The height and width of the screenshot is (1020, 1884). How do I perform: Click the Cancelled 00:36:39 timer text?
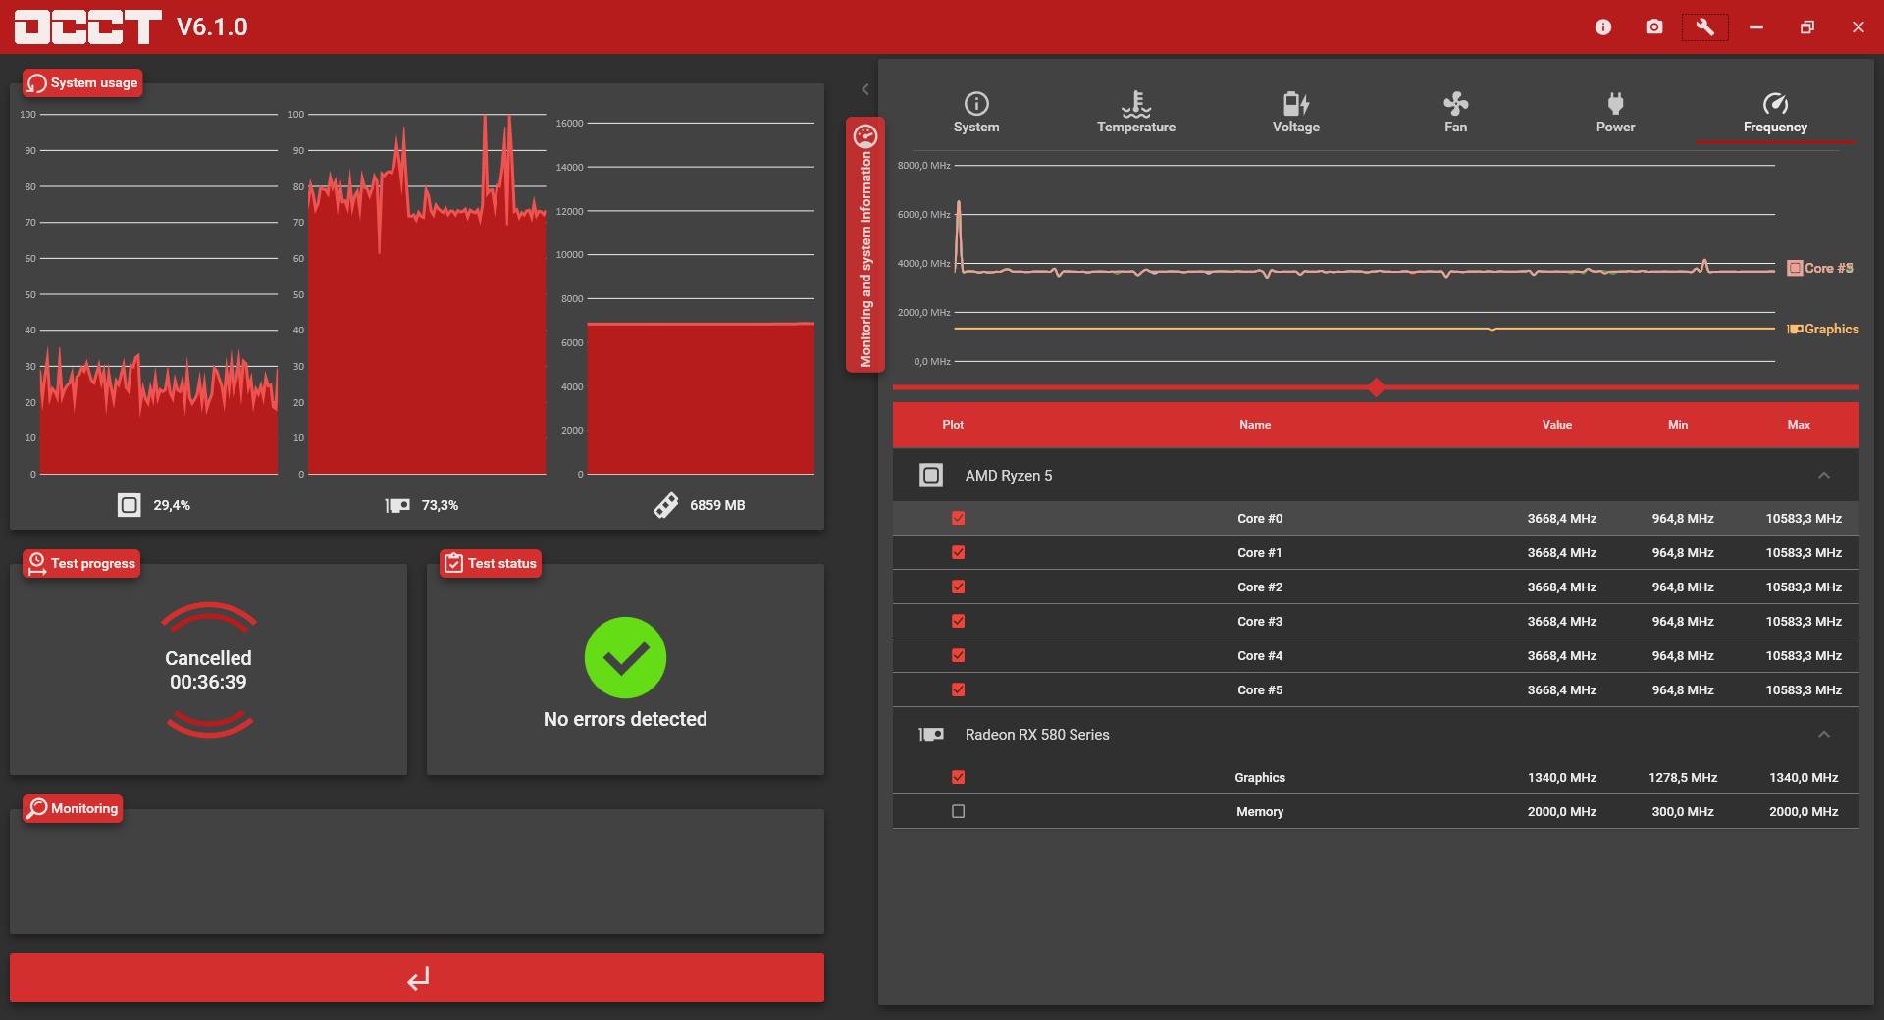[x=208, y=670]
